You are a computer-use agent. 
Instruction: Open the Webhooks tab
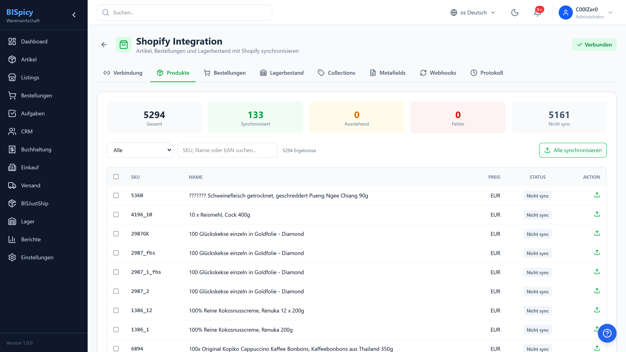pyautogui.click(x=438, y=73)
